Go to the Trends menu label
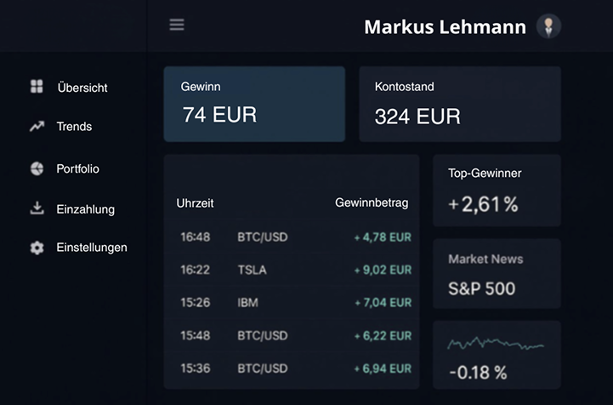Image resolution: width=613 pixels, height=405 pixels. (x=74, y=127)
